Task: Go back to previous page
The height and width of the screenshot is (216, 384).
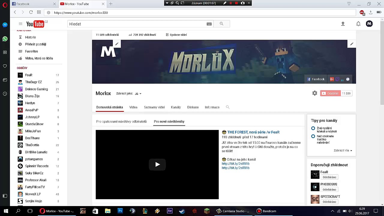Action: click(x=15, y=12)
